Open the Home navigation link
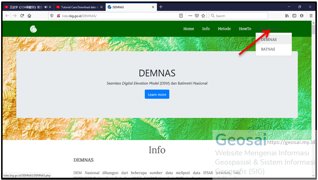This screenshot has height=180, width=318. coord(189,29)
